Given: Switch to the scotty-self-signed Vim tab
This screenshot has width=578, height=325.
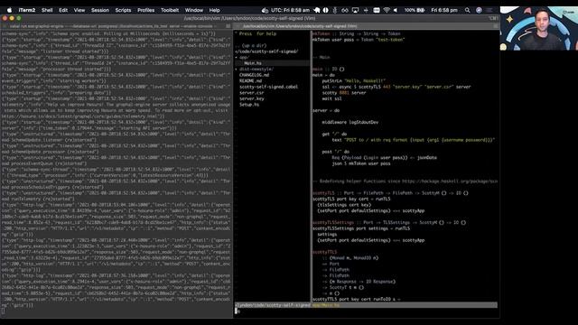Looking at the screenshot, I should pyautogui.click(x=367, y=26).
